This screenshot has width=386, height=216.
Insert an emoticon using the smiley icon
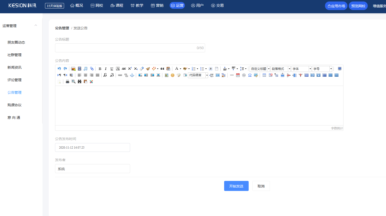[x=173, y=75]
